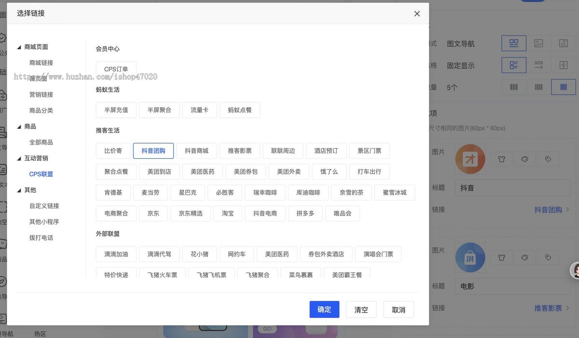Choose text-only mode icon beside 图文导航
This screenshot has height=338, width=579.
click(x=564, y=43)
